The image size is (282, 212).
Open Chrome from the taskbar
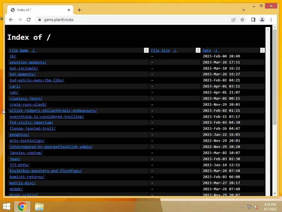pos(22,206)
